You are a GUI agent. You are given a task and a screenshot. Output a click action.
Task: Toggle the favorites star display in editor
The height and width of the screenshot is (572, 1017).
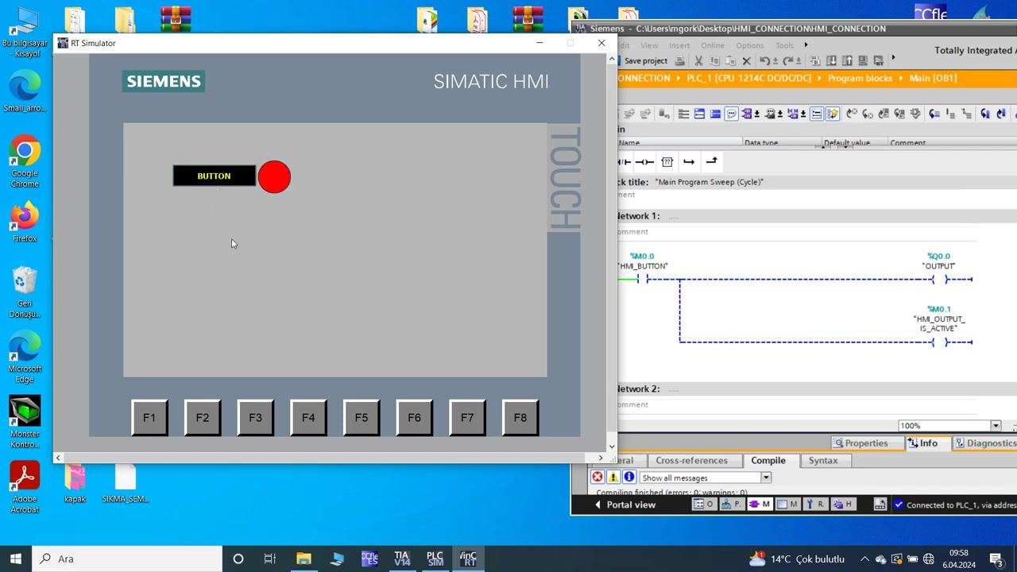[x=833, y=114]
